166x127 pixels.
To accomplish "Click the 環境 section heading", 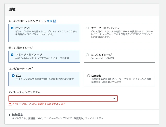I will click(x=12, y=9).
